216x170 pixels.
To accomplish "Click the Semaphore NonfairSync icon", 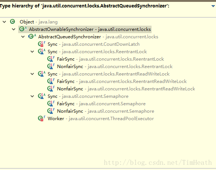I will click(51, 111).
